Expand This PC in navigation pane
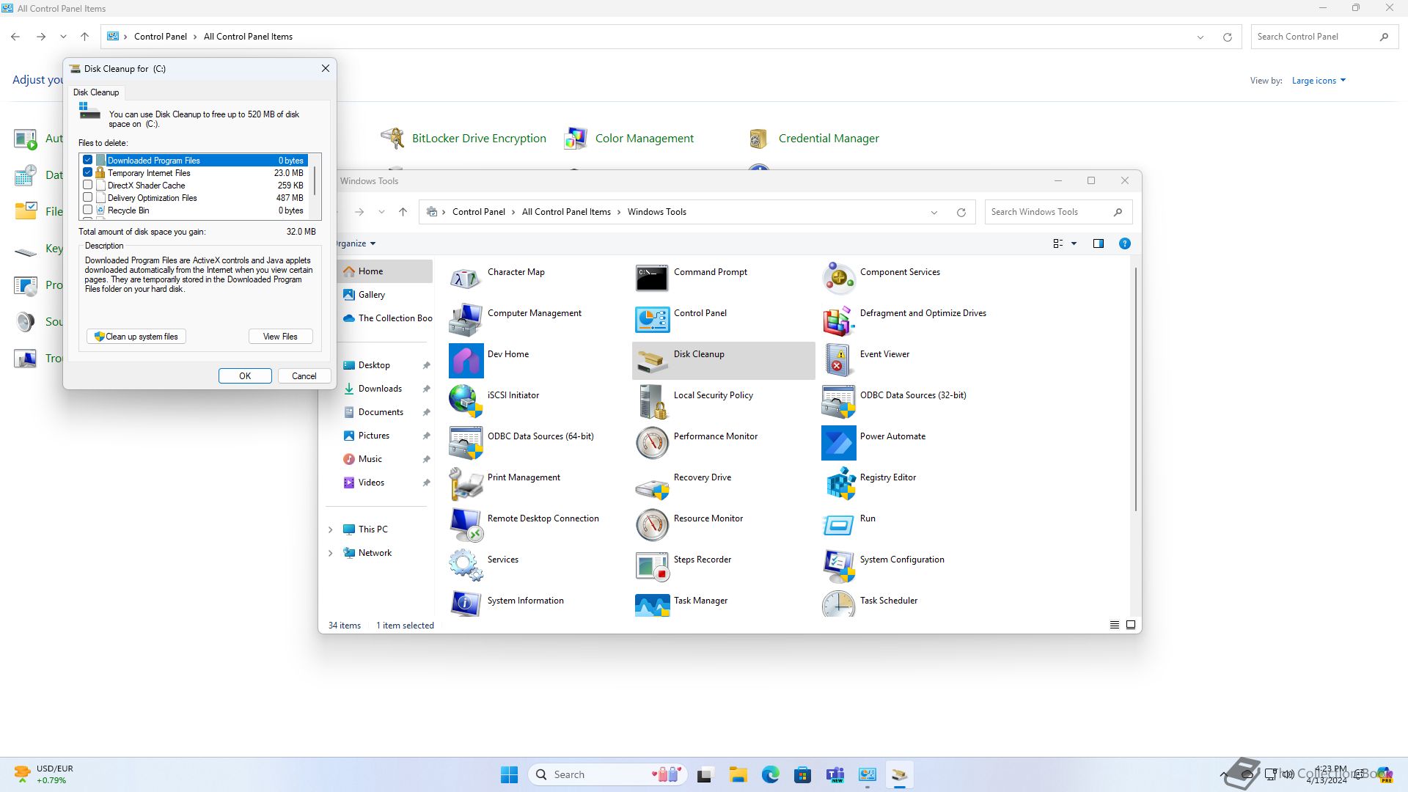1408x792 pixels. [331, 529]
